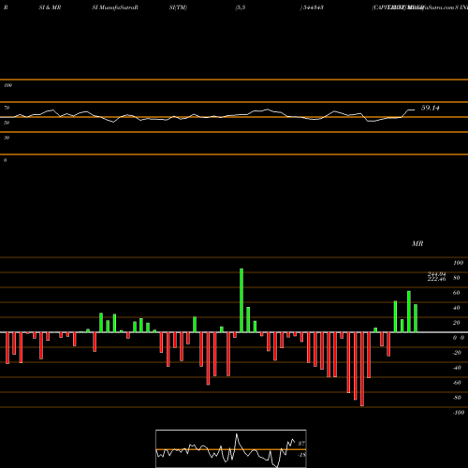Click the RSI value 59.14 label
This screenshot has width=468, height=468.
coord(431,108)
